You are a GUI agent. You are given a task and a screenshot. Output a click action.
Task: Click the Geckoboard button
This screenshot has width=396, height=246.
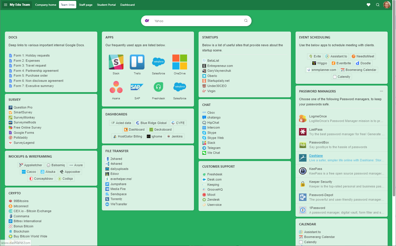pyautogui.click(x=160, y=129)
